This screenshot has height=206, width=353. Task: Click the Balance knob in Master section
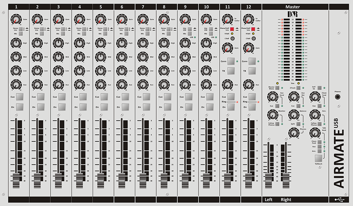(x=293, y=114)
